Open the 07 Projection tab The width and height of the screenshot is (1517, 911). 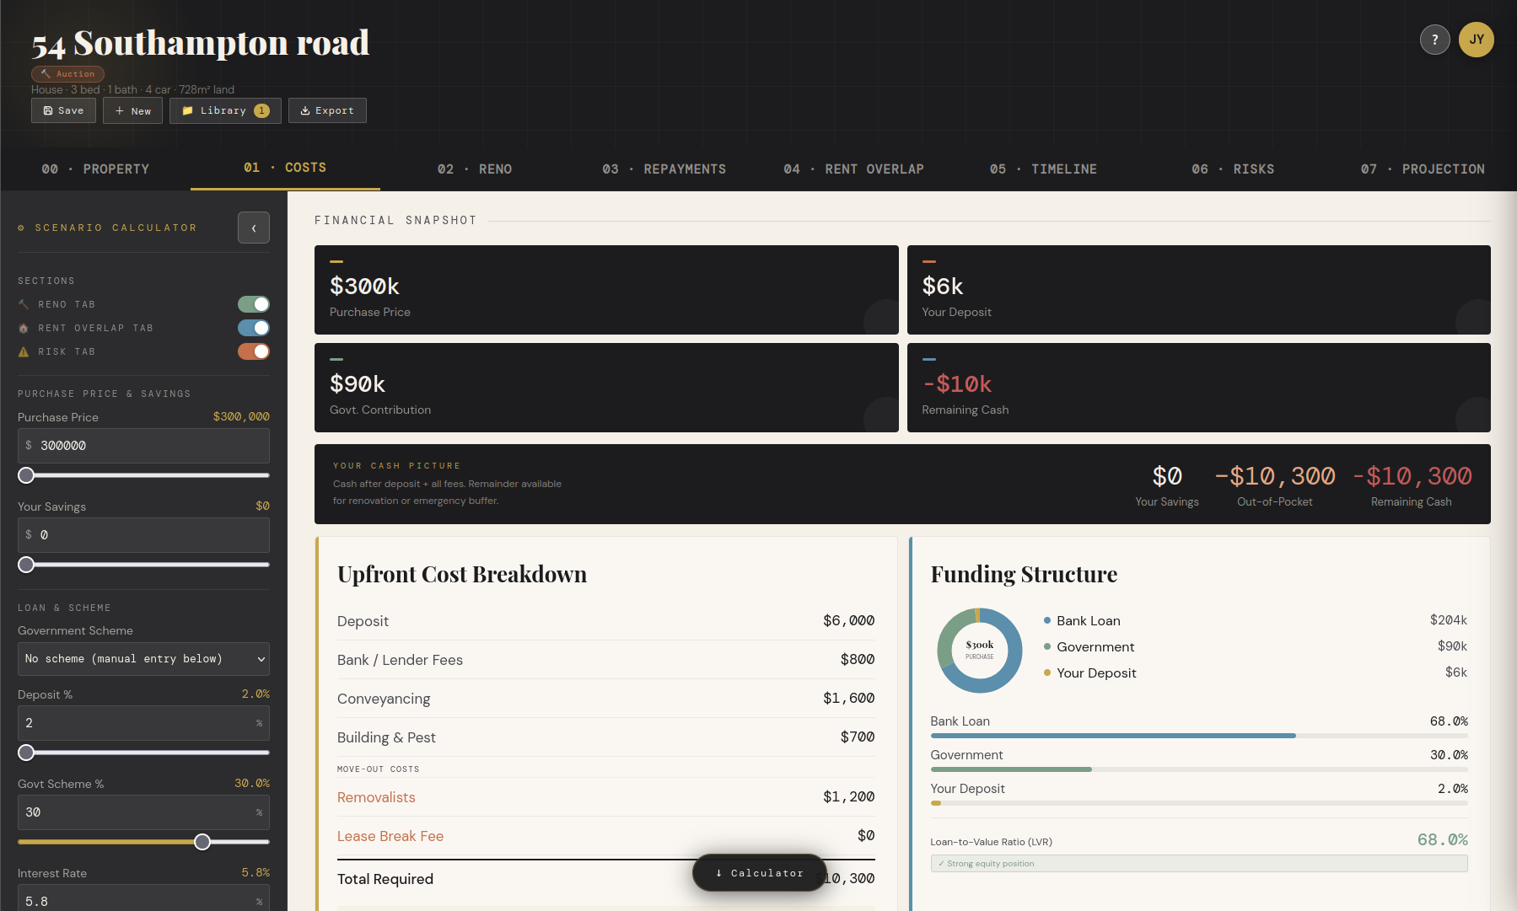[1423, 169]
